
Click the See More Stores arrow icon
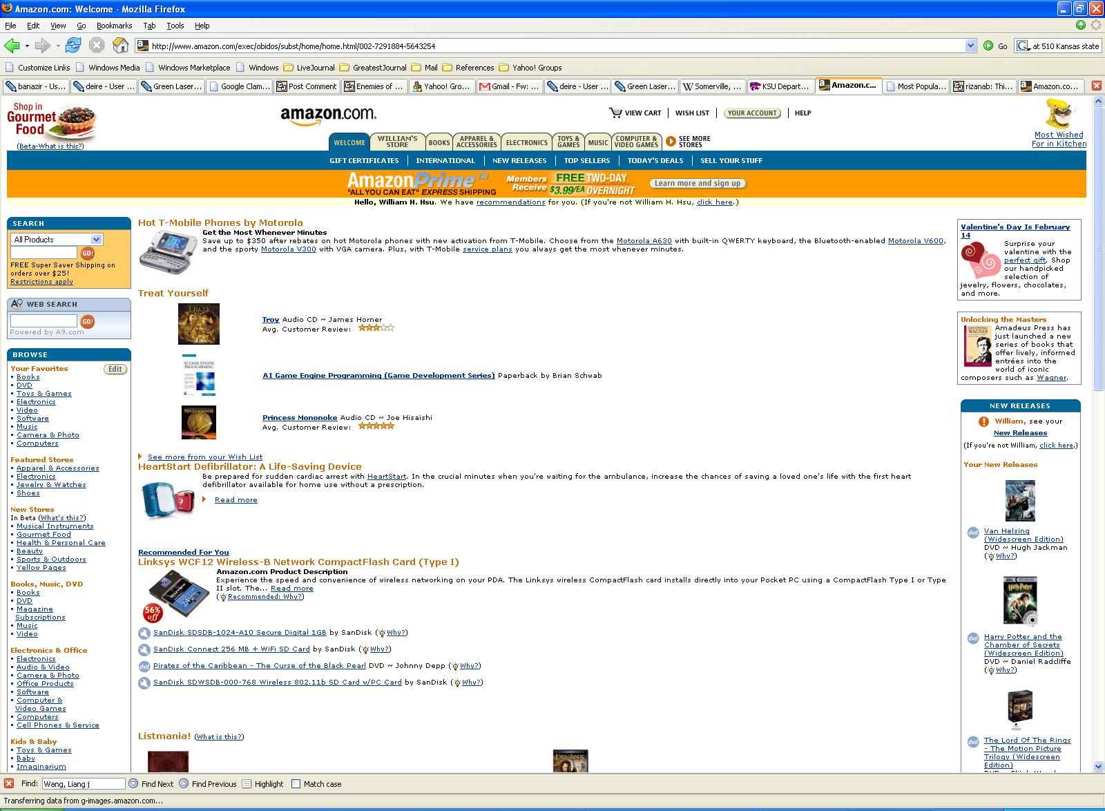(x=670, y=142)
